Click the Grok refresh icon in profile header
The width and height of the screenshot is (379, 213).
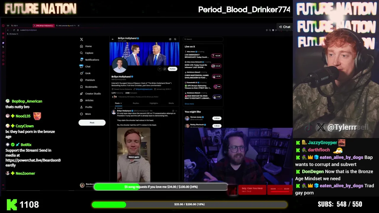170,39
